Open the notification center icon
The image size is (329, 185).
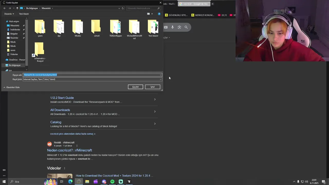tap(324, 182)
